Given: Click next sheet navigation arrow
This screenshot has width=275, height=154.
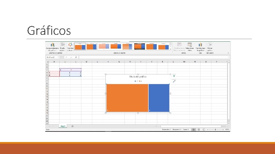Looking at the screenshot, I should [x=53, y=126].
